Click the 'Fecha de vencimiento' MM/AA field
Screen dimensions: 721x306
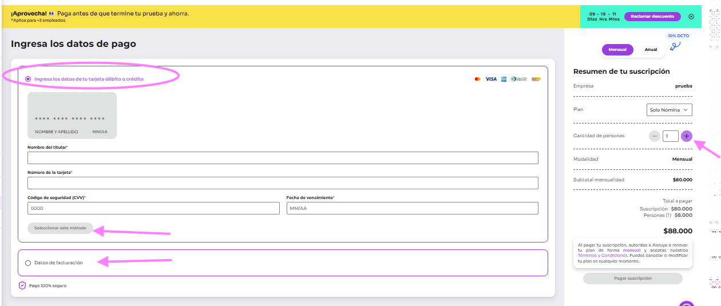coord(412,208)
